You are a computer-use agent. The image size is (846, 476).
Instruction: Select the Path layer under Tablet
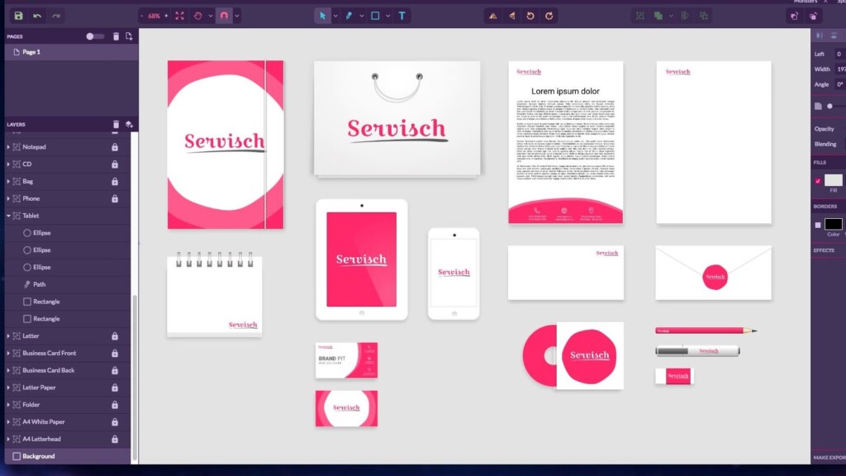pos(68,284)
